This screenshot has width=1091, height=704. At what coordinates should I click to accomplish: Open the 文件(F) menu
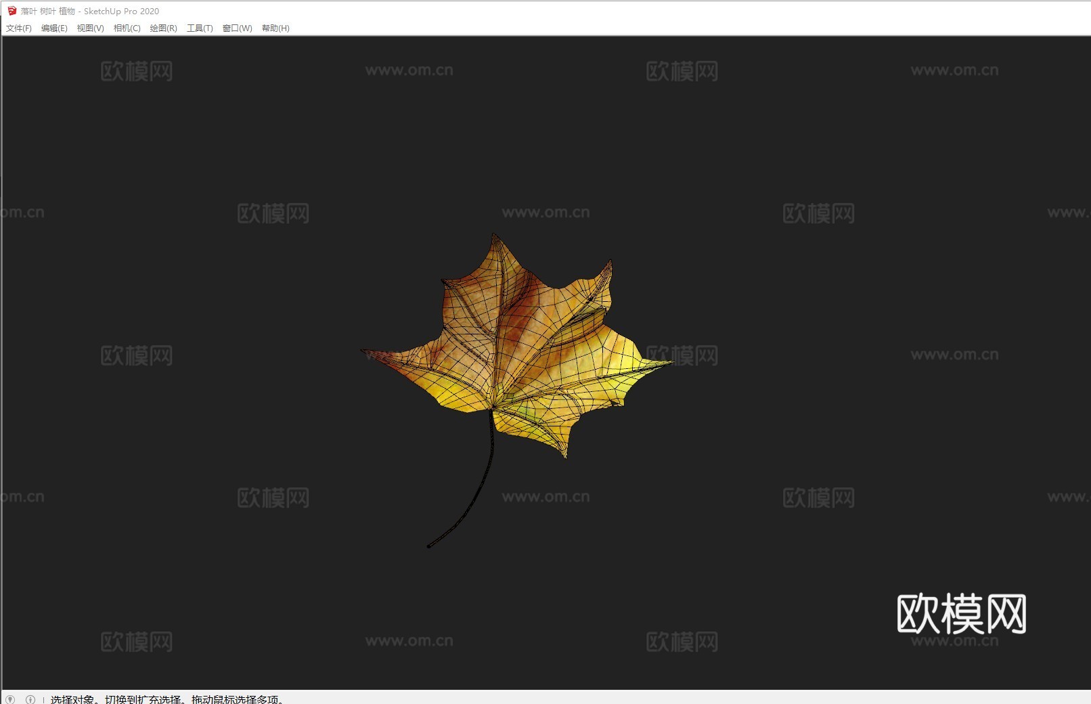[19, 28]
